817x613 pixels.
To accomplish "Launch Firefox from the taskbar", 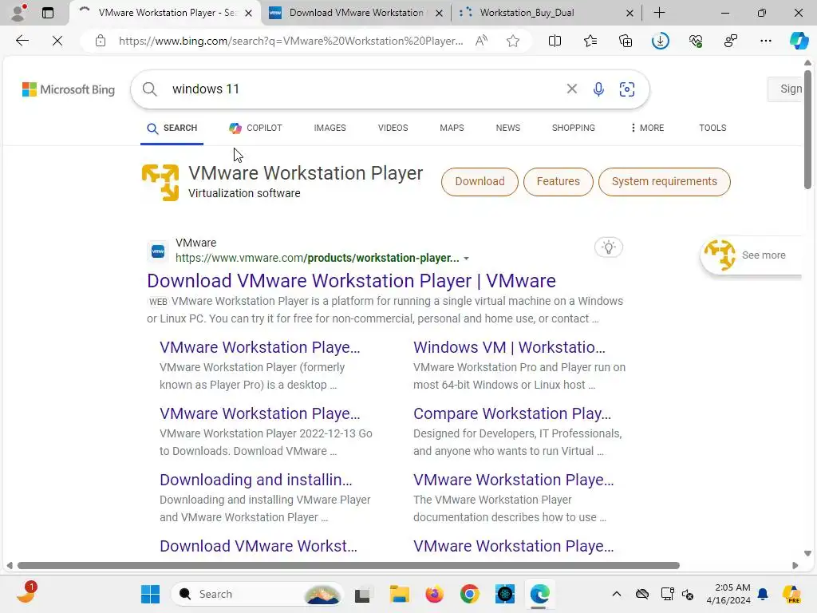I will point(434,594).
